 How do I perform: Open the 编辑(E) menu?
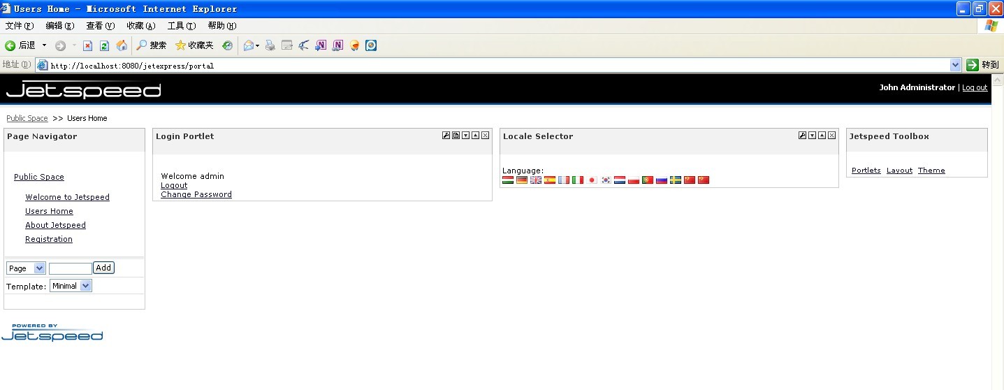click(x=60, y=26)
